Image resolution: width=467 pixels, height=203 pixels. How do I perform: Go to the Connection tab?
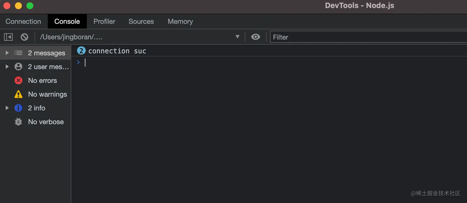(x=23, y=22)
